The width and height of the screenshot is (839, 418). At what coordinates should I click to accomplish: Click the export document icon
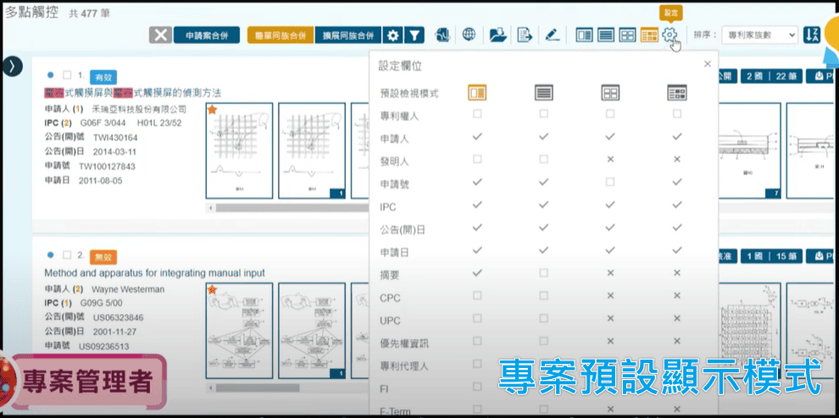(525, 35)
